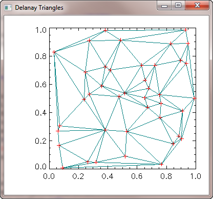Screen dimensions: 213x199
Task: Click the x-axis label 0.6
Action: click(x=137, y=176)
